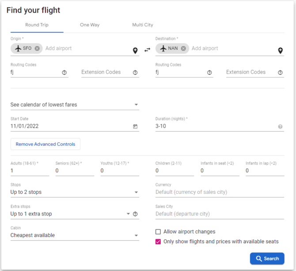Show the Extra stops help icon
Image resolution: width=296 pixels, height=271 pixels.
135,214
